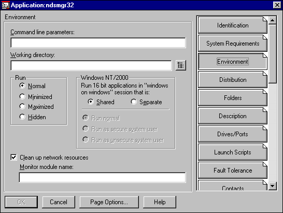The width and height of the screenshot is (283, 213).
Task: Choose the Hidden run mode
Action: tap(33, 117)
